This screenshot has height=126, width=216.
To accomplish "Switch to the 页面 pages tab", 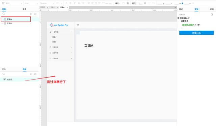I will point(4,9).
